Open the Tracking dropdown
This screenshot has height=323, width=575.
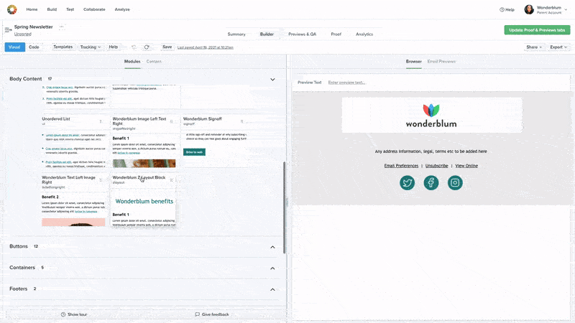coord(91,47)
